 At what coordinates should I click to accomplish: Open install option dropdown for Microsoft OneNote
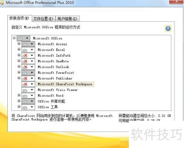(28, 61)
